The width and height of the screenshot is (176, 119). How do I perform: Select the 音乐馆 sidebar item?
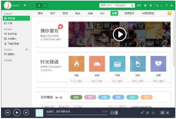16,18
